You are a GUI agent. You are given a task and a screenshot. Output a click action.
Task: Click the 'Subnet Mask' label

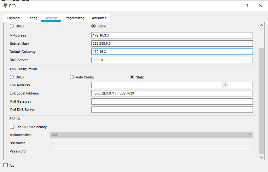[x=20, y=43]
